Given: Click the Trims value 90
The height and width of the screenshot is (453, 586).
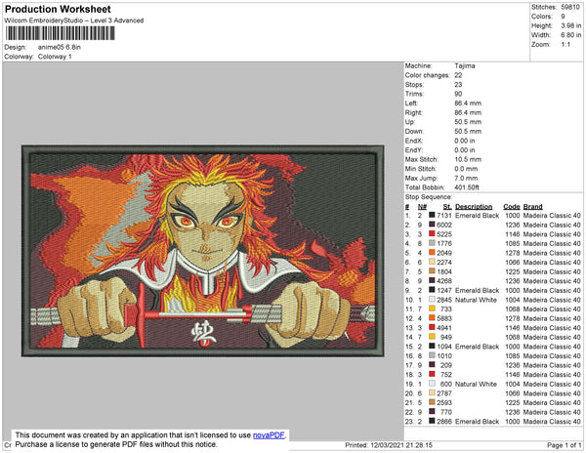Looking at the screenshot, I should pyautogui.click(x=458, y=94).
